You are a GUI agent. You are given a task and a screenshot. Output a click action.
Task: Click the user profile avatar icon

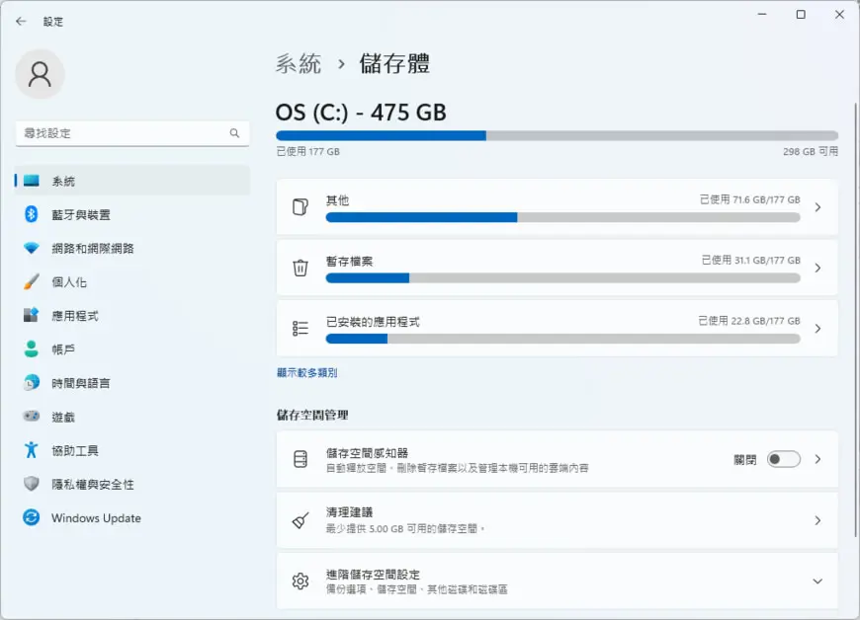[x=41, y=74]
